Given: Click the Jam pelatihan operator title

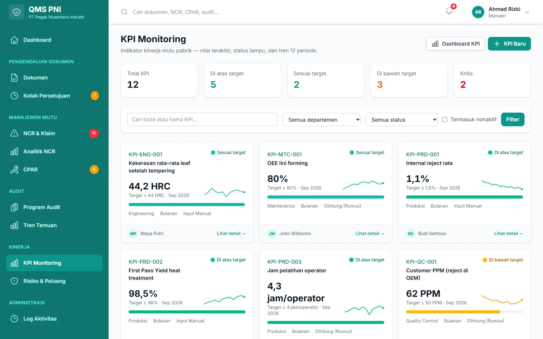Looking at the screenshot, I should [x=297, y=270].
